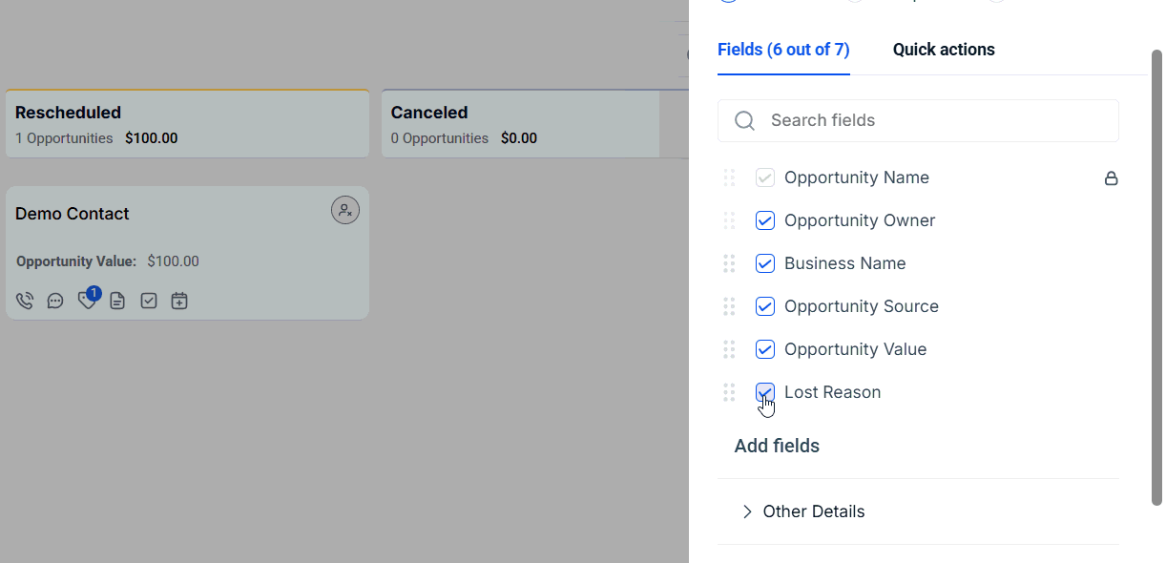Image resolution: width=1166 pixels, height=563 pixels.
Task: View notes via the document icon
Action: coord(116,300)
